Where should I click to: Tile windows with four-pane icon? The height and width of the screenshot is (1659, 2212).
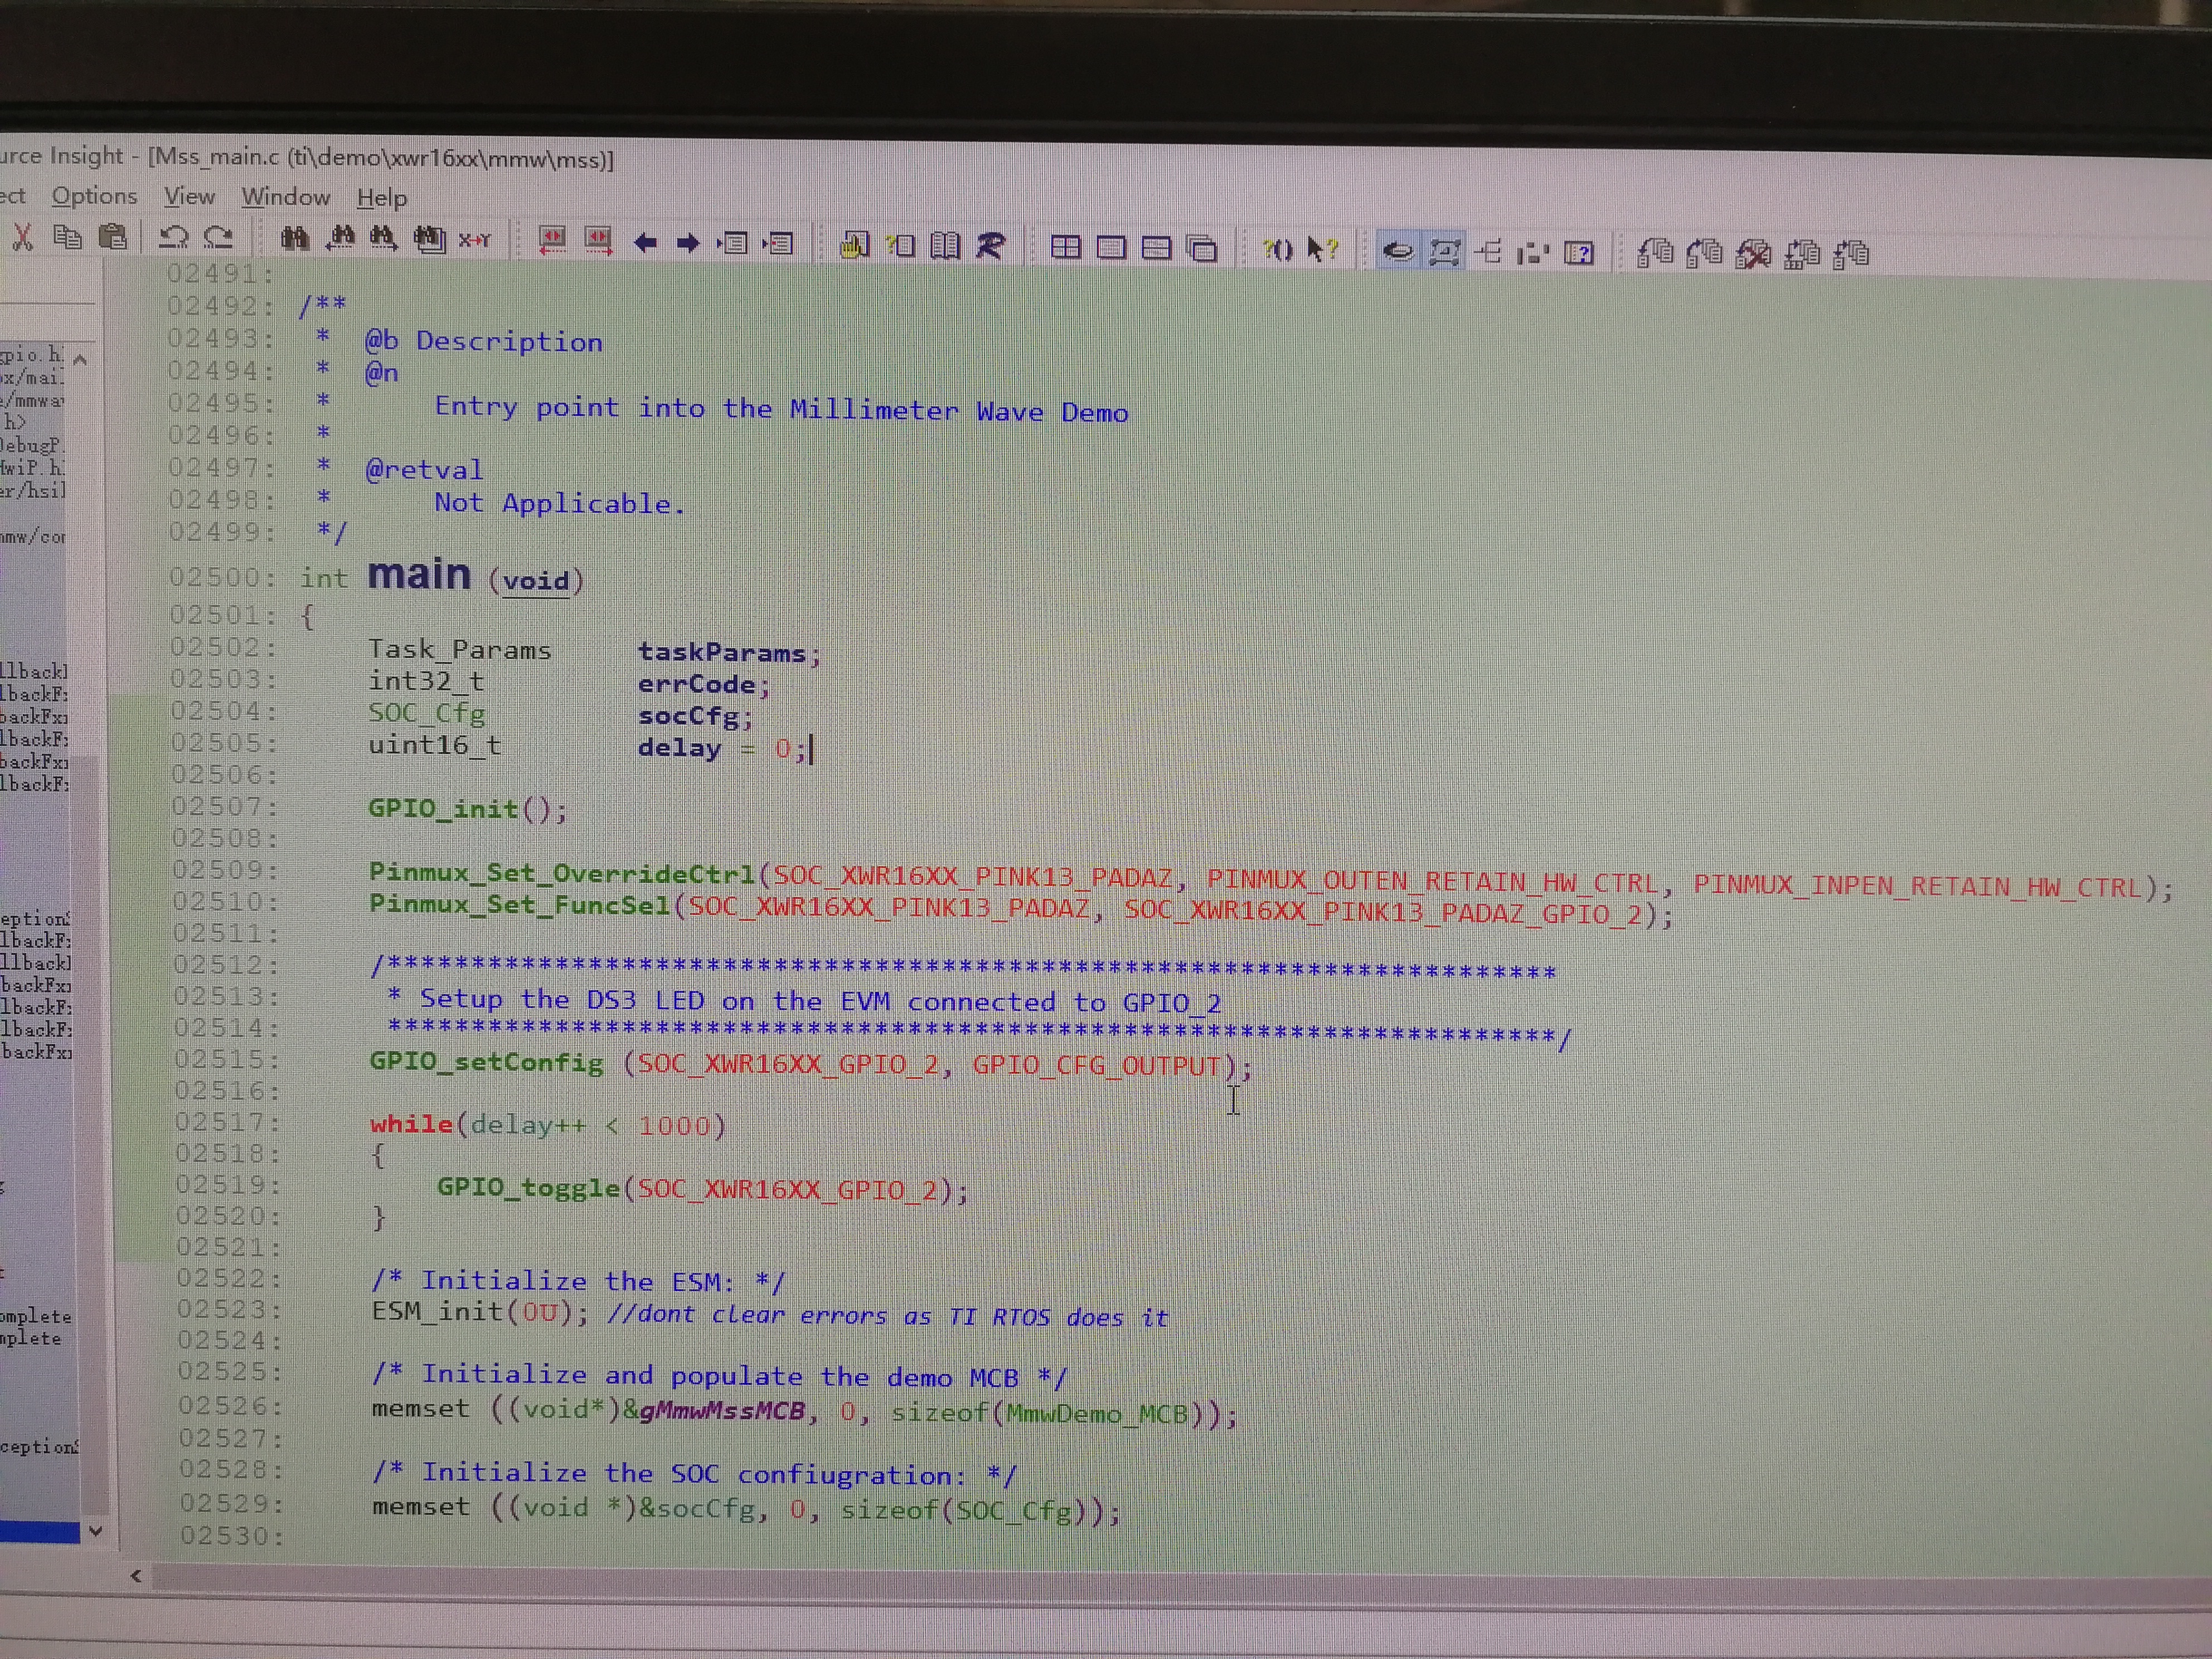coord(1065,247)
